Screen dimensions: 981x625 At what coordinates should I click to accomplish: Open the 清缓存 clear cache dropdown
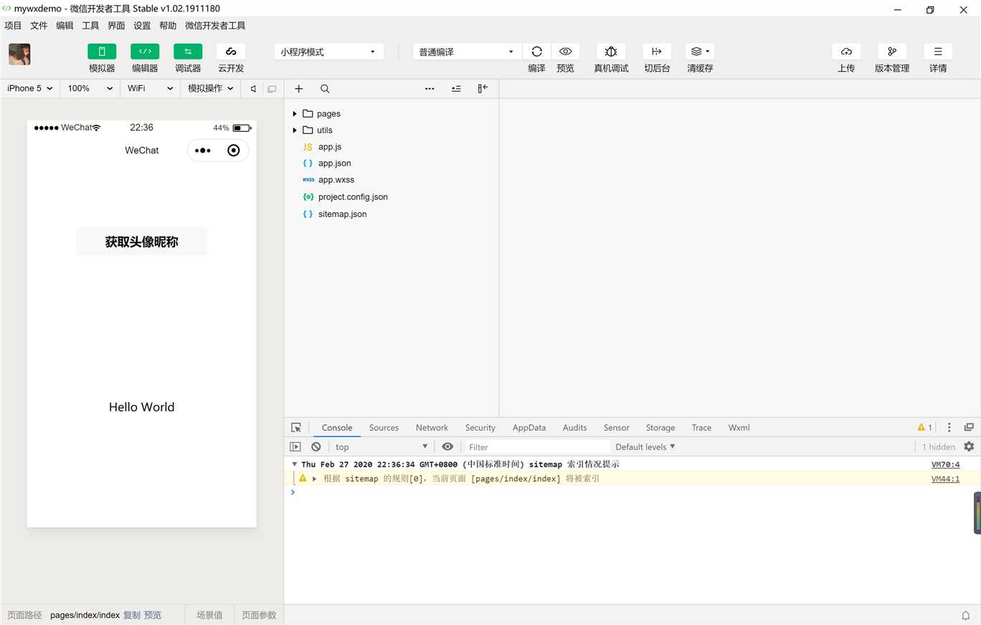[700, 52]
